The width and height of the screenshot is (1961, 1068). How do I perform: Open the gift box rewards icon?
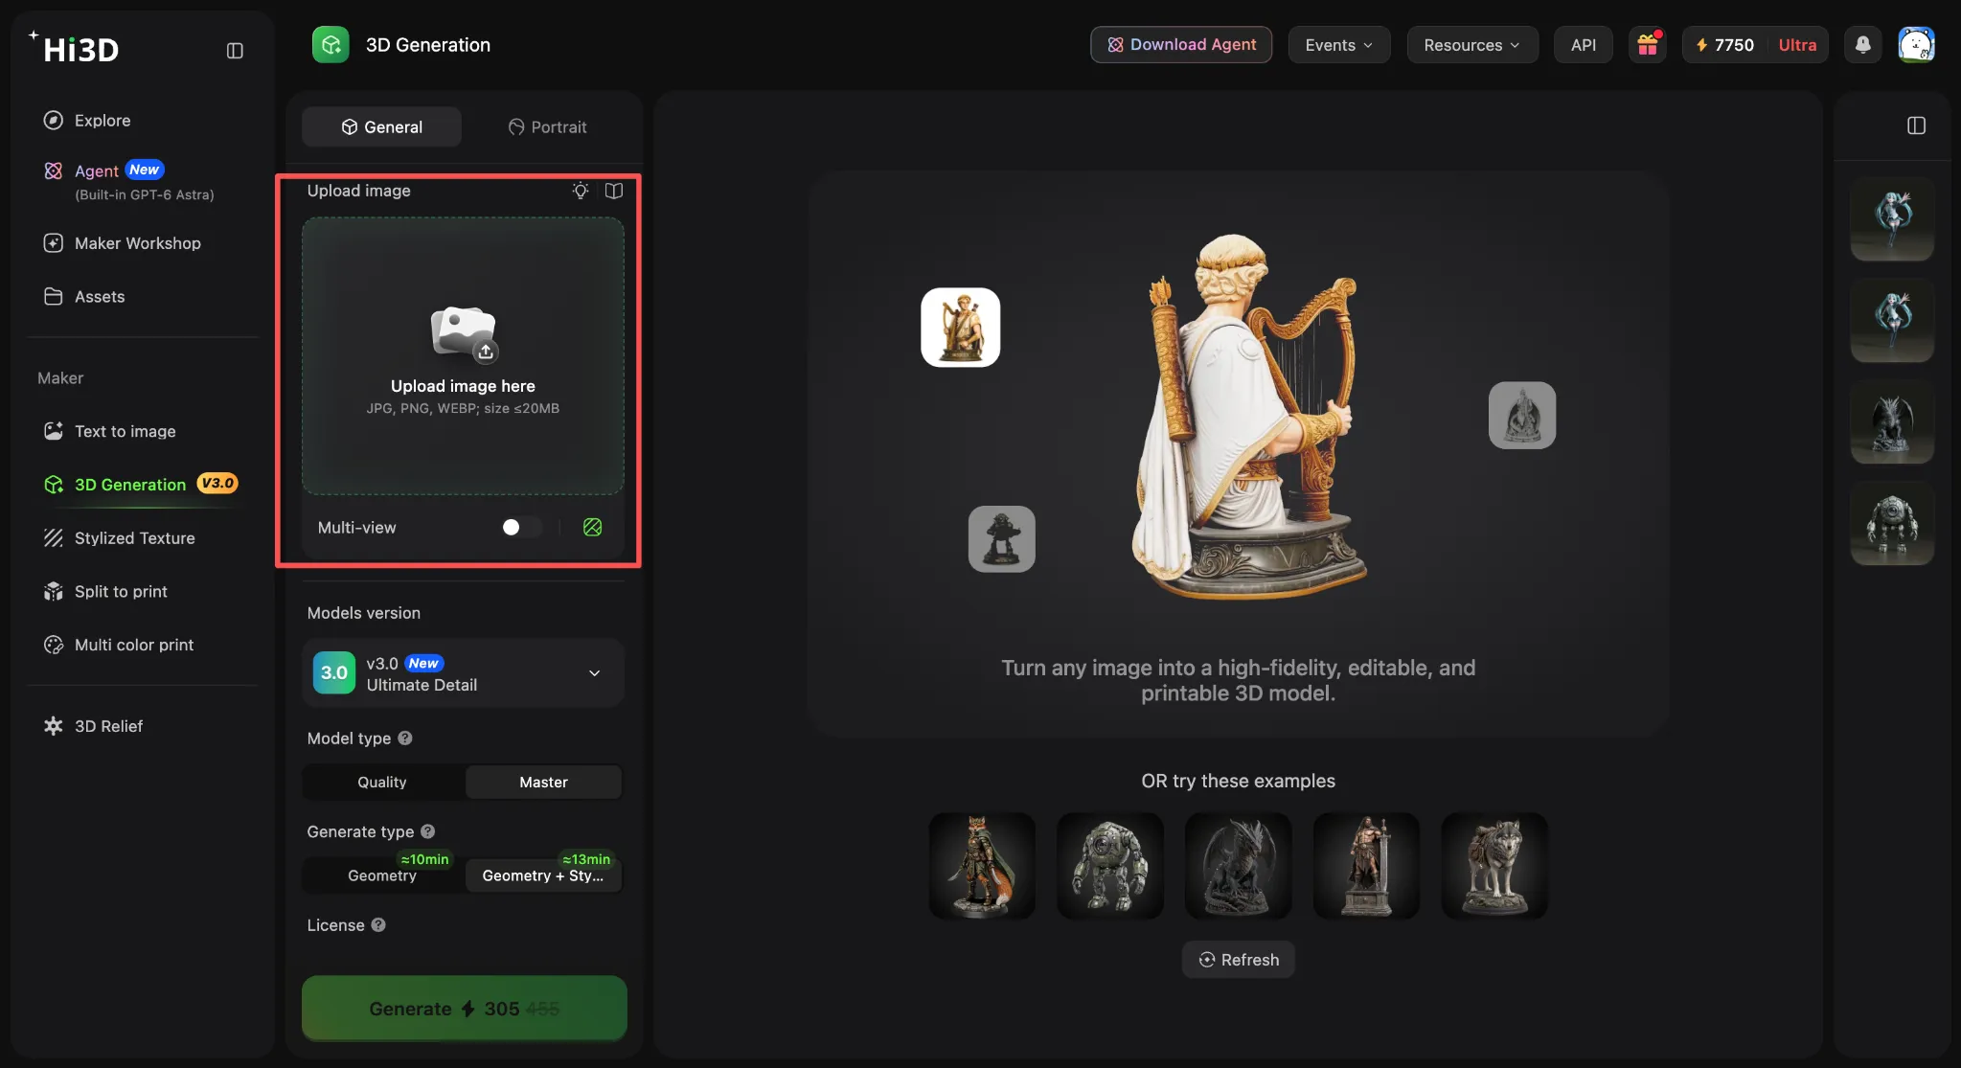pyautogui.click(x=1648, y=45)
